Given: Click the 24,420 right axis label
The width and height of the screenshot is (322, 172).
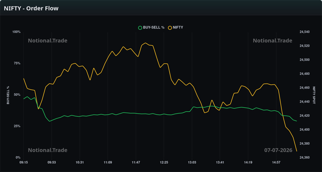Looking at the screenshot, I should tap(304, 116).
